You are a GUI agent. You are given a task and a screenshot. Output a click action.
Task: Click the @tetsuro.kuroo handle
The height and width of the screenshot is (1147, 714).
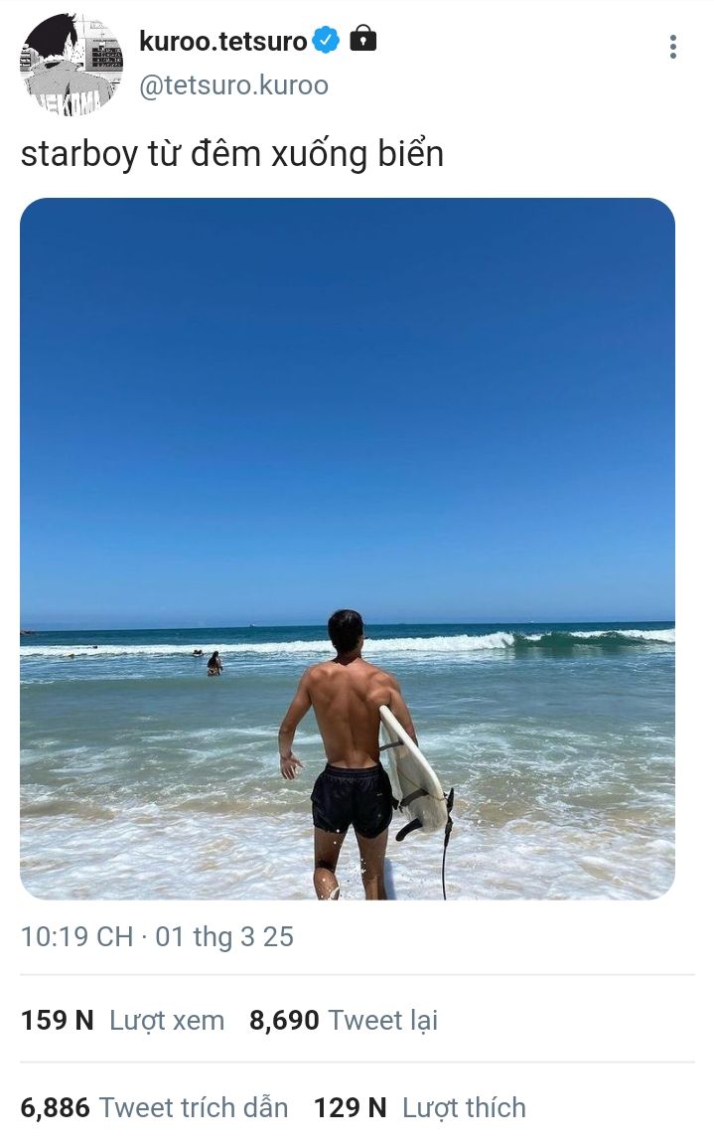click(x=233, y=85)
